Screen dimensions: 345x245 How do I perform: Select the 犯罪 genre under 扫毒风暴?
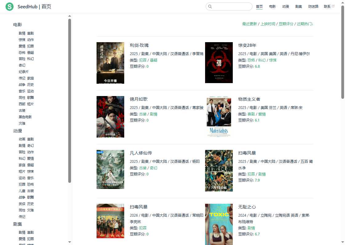click(251, 174)
